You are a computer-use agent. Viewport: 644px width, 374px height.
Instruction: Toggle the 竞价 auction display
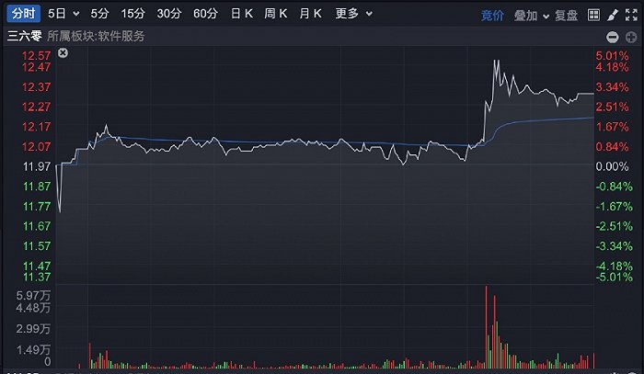[x=492, y=16]
